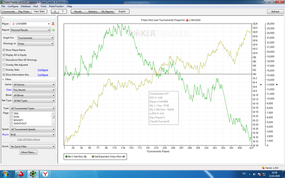This screenshot has width=285, height=178.
Task: Click Configure link next to Show Information Box
Action: tap(43, 75)
